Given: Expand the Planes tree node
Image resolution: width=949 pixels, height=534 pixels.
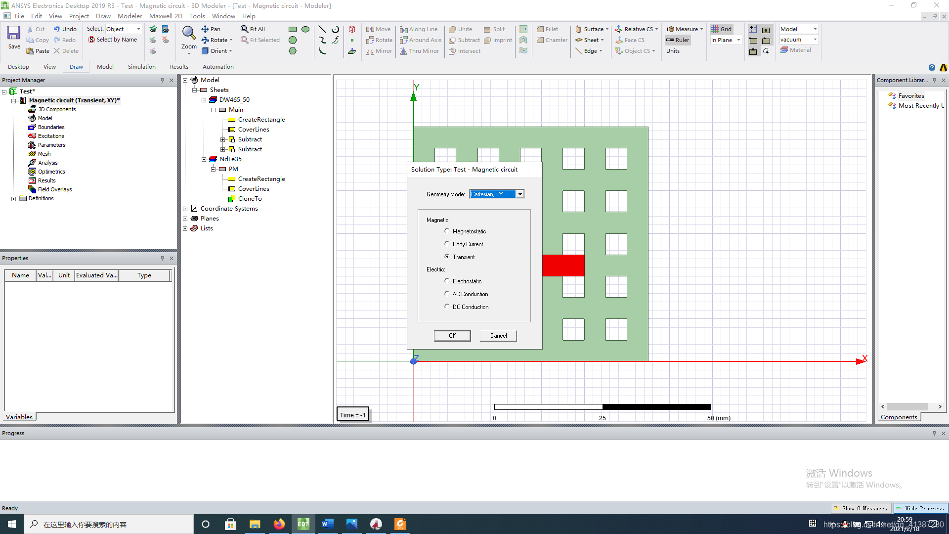Looking at the screenshot, I should click(185, 219).
